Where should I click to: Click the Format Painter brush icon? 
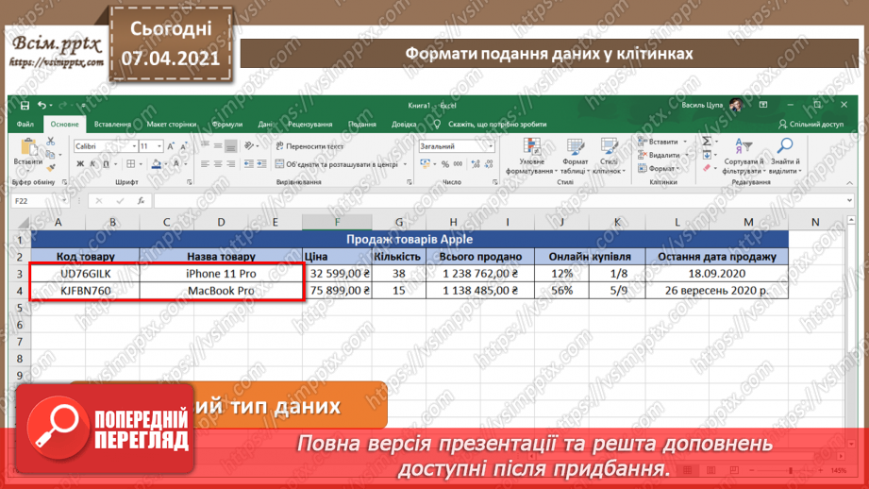[50, 167]
